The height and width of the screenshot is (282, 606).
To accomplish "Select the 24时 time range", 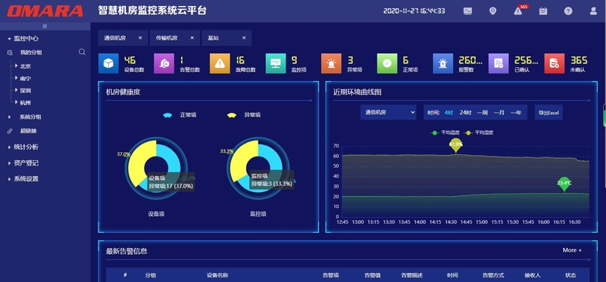I will tap(465, 113).
